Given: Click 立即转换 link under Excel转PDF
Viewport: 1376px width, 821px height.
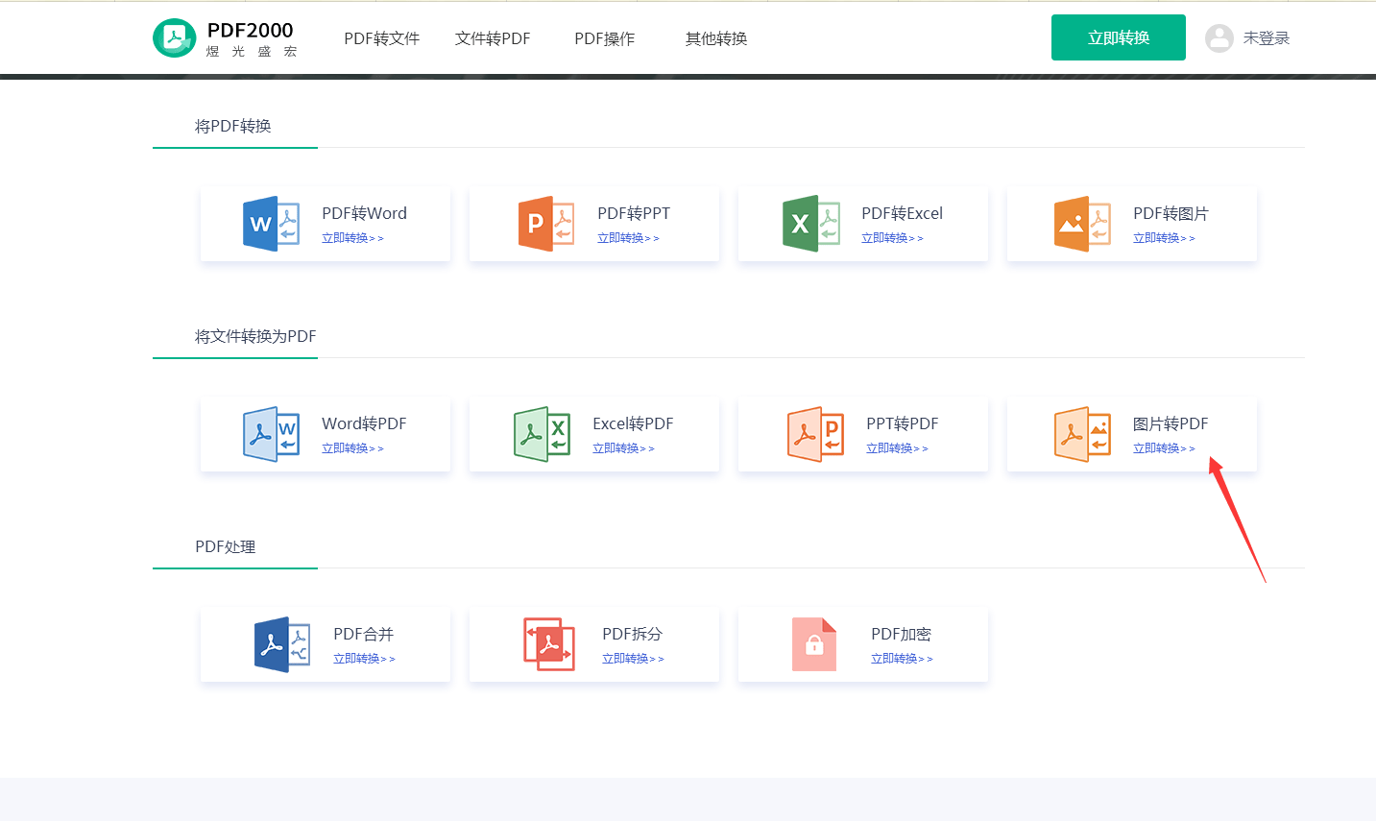Looking at the screenshot, I should point(623,448).
